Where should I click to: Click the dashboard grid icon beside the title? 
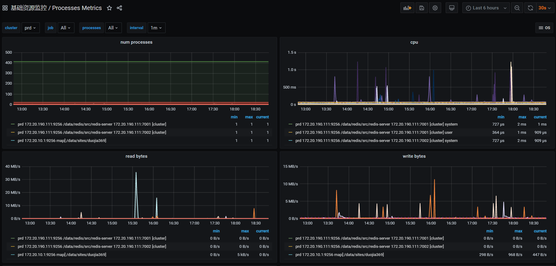coord(5,8)
